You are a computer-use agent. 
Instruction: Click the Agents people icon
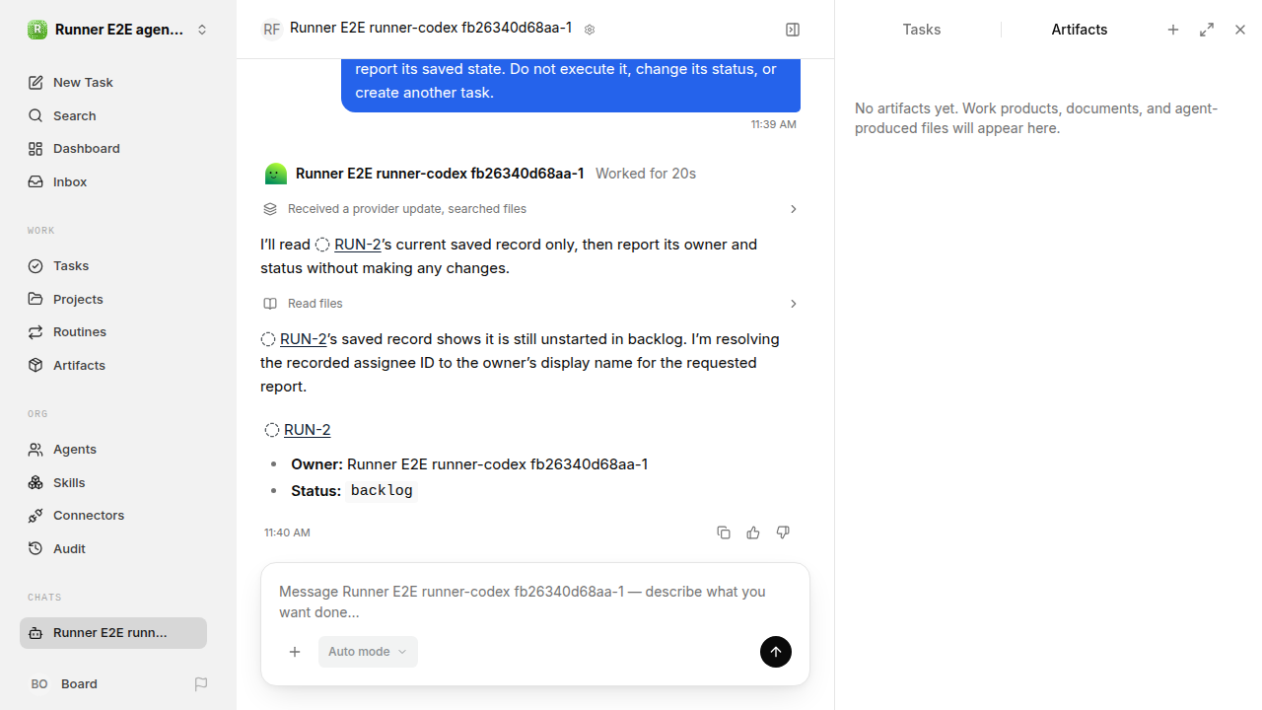[x=35, y=450]
